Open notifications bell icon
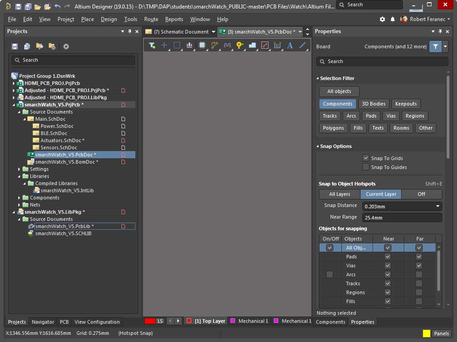This screenshot has width=457, height=342. pos(393,19)
